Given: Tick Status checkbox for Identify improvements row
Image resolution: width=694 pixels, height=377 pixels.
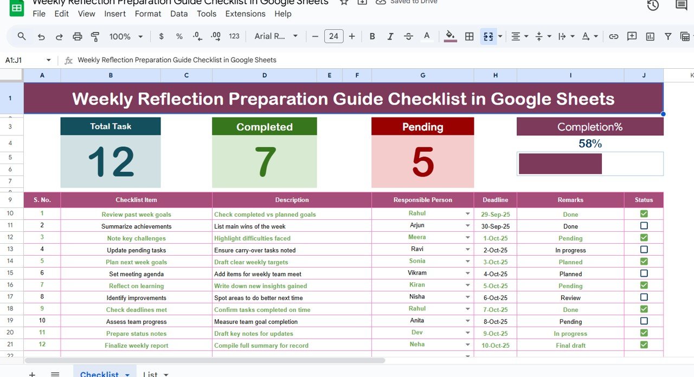Looking at the screenshot, I should point(644,297).
